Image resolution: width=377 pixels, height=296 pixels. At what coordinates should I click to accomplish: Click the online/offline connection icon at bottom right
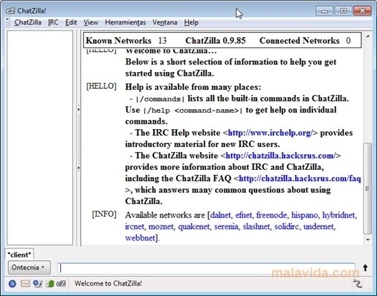click(358, 283)
